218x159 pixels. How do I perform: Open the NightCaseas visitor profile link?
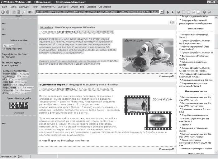coord(10,87)
